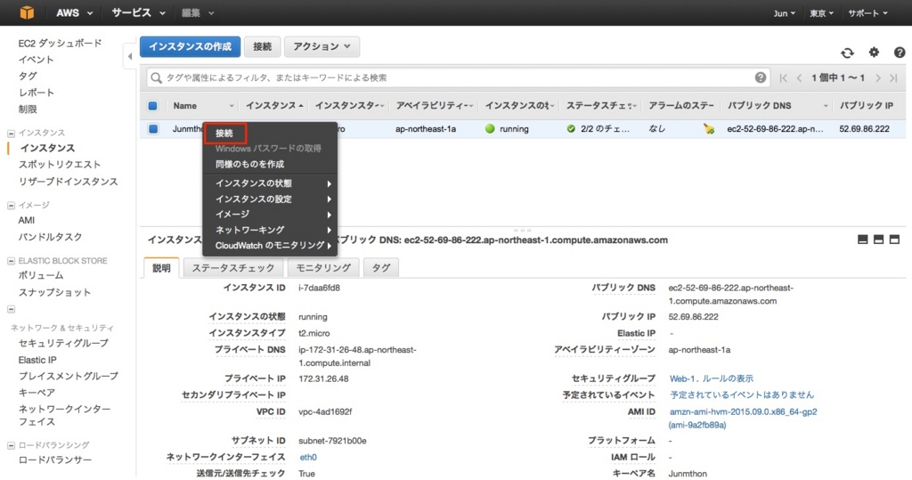Open the ネットワーキング submenu
Viewport: 912px width, 480px height.
270,230
